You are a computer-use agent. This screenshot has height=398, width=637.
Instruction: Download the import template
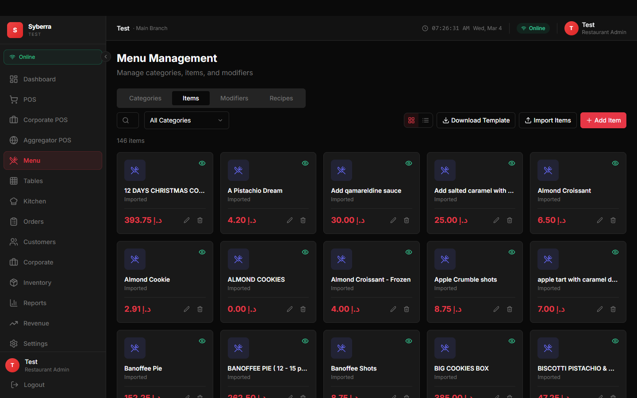(x=476, y=120)
